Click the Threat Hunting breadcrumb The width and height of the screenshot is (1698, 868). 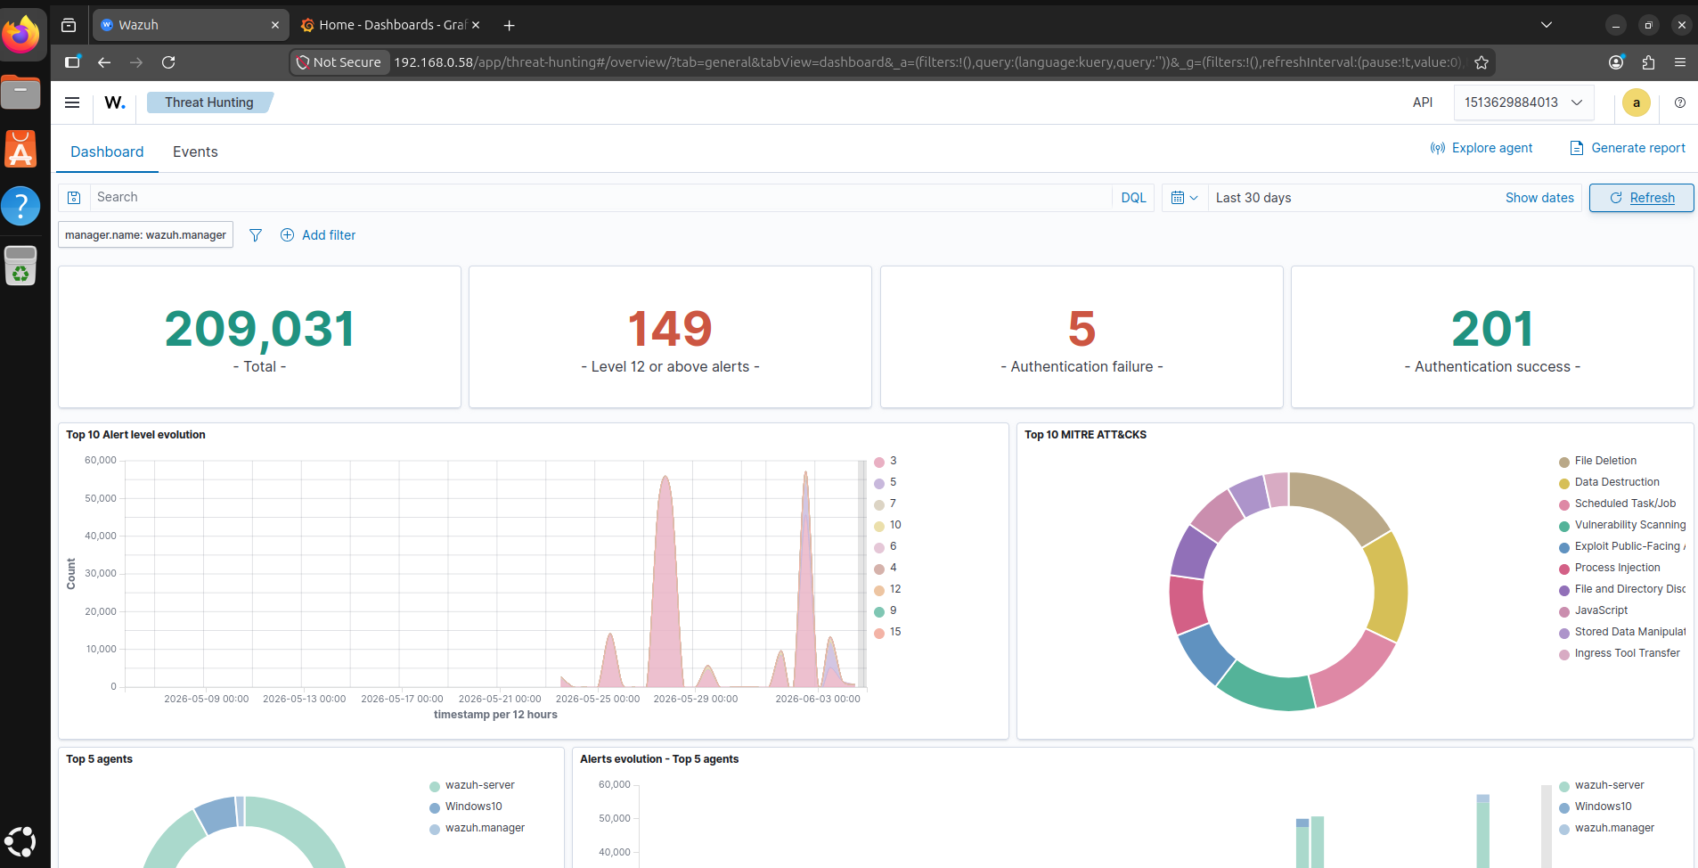tap(209, 102)
